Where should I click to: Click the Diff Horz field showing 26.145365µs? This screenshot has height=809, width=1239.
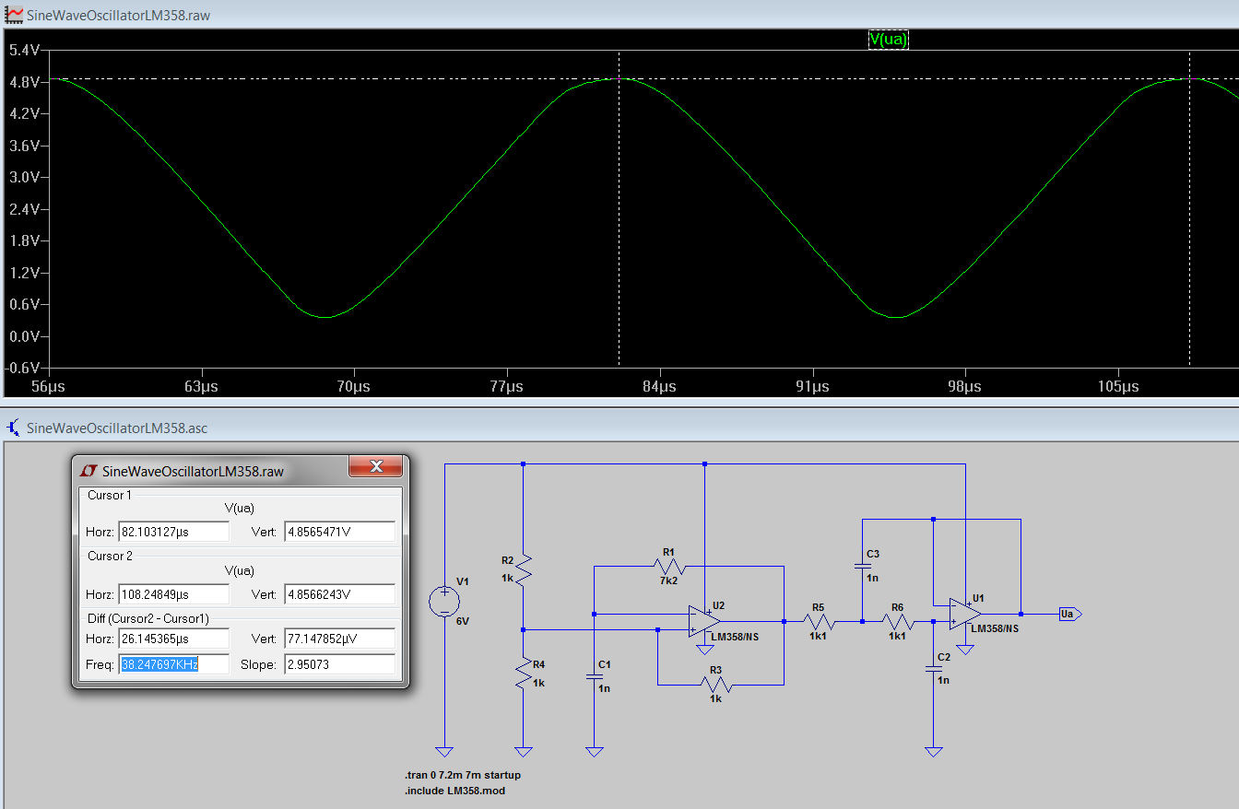[x=174, y=639]
